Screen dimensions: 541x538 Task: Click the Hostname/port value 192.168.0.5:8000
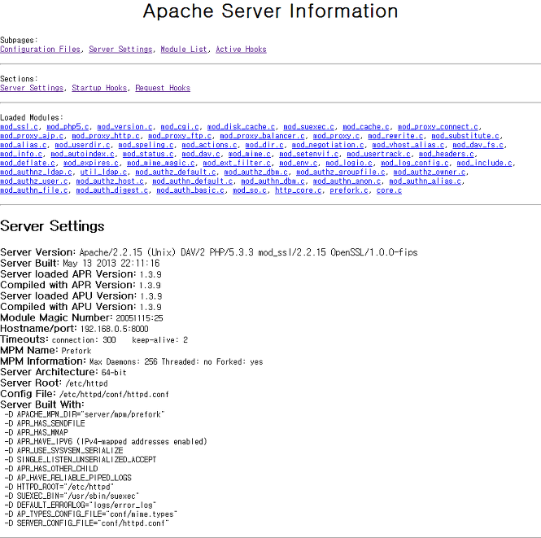(114, 329)
